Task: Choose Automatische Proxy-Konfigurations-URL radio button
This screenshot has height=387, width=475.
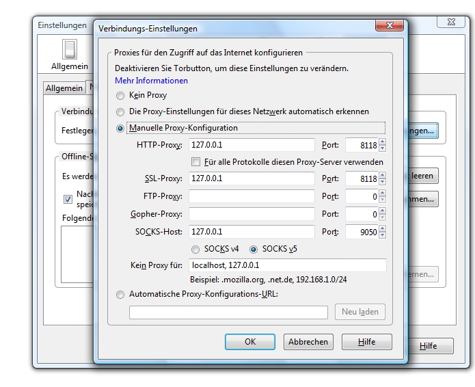Action: click(x=120, y=295)
